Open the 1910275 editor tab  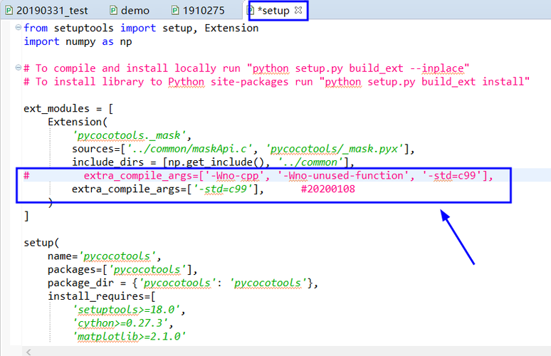[198, 11]
